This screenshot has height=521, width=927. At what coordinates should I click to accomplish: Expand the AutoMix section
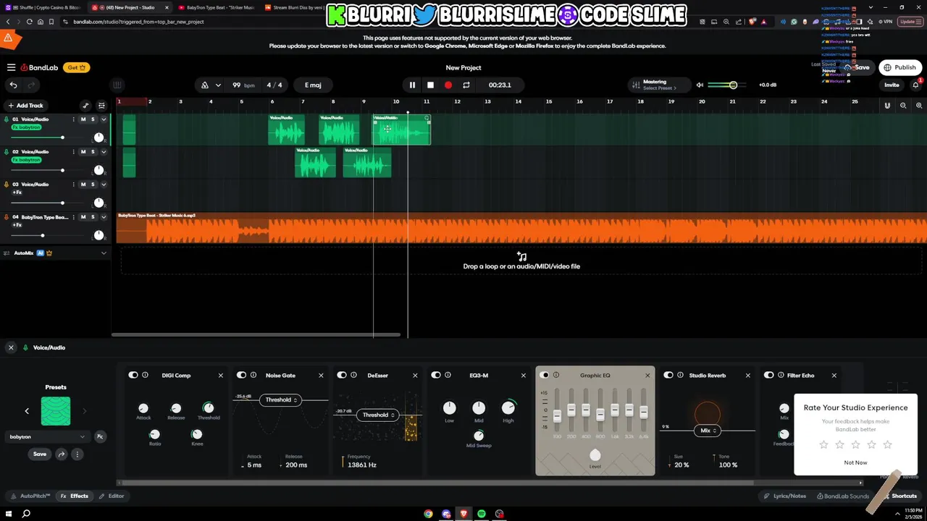[x=104, y=253]
